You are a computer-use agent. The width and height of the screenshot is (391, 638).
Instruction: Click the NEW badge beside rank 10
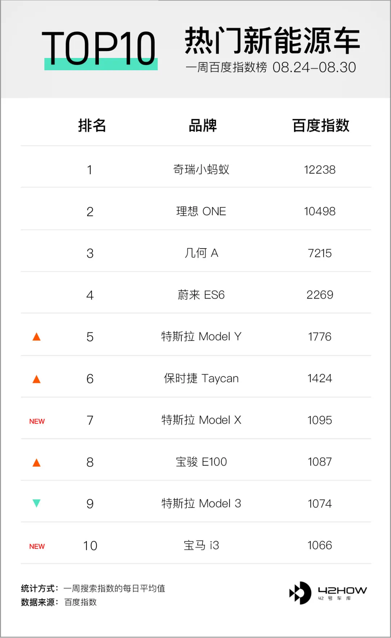coord(37,546)
